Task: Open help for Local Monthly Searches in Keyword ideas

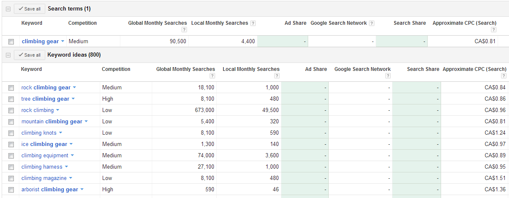Action: tap(277, 76)
